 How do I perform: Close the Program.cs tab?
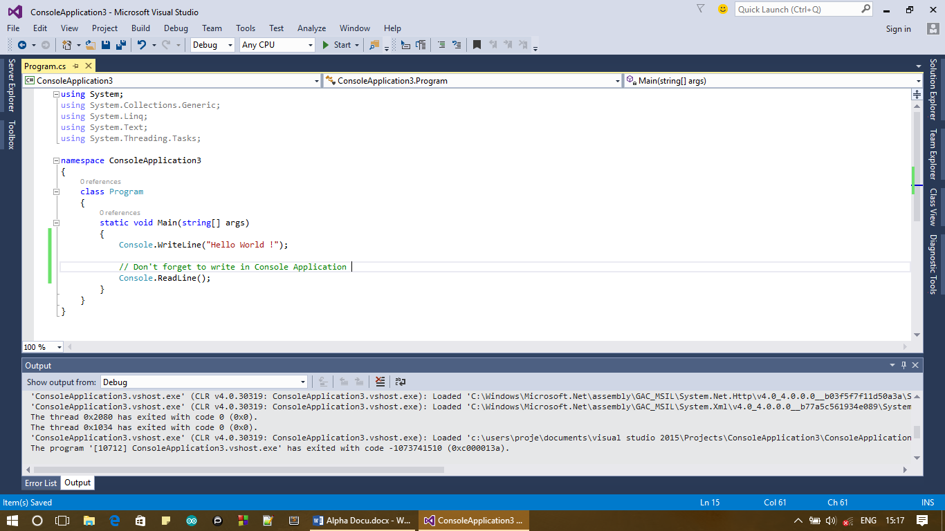pos(89,66)
